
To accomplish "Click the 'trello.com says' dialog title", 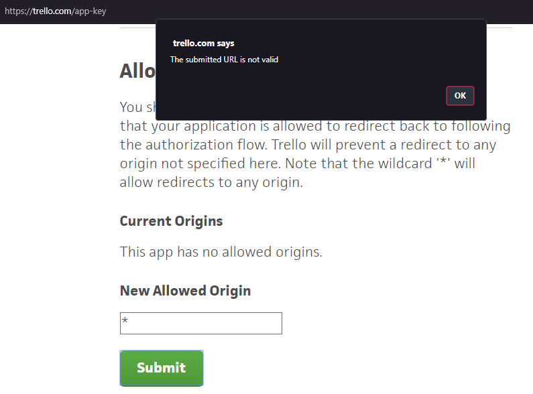I will tap(204, 44).
